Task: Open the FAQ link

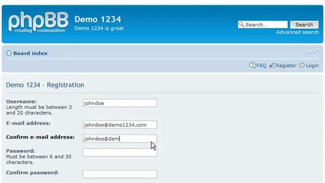Action: point(261,66)
